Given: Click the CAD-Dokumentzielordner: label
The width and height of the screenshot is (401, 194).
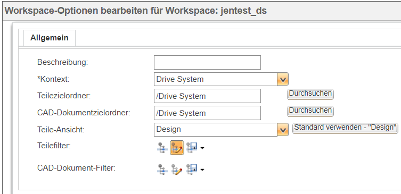Looking at the screenshot, I should click(x=84, y=113).
